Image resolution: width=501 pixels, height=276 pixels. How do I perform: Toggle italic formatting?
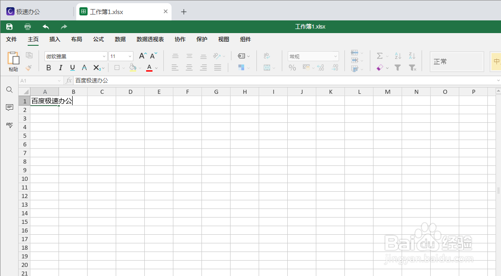[60, 68]
